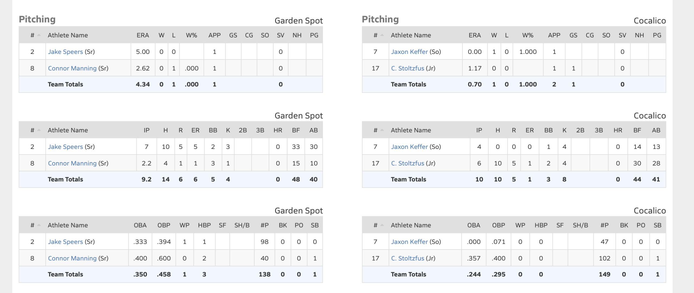Sort Cocalico table by BF column header
The width and height of the screenshot is (694, 293).
pos(637,130)
